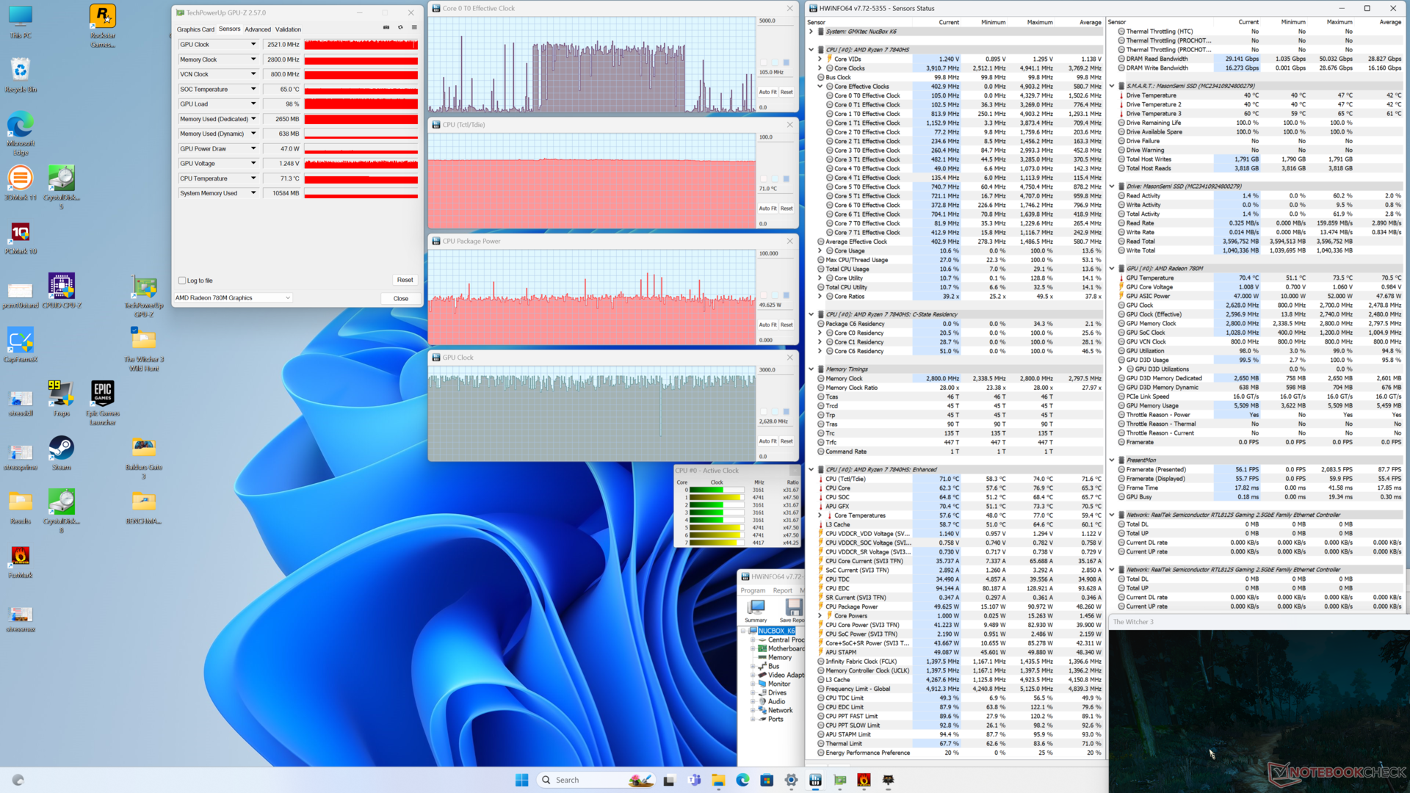This screenshot has width=1410, height=793.
Task: Click the Windows Start button
Action: click(521, 780)
